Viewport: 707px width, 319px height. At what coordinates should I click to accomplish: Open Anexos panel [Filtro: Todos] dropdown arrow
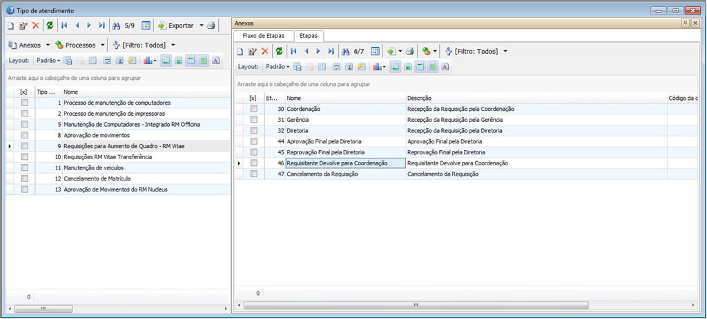pos(505,51)
